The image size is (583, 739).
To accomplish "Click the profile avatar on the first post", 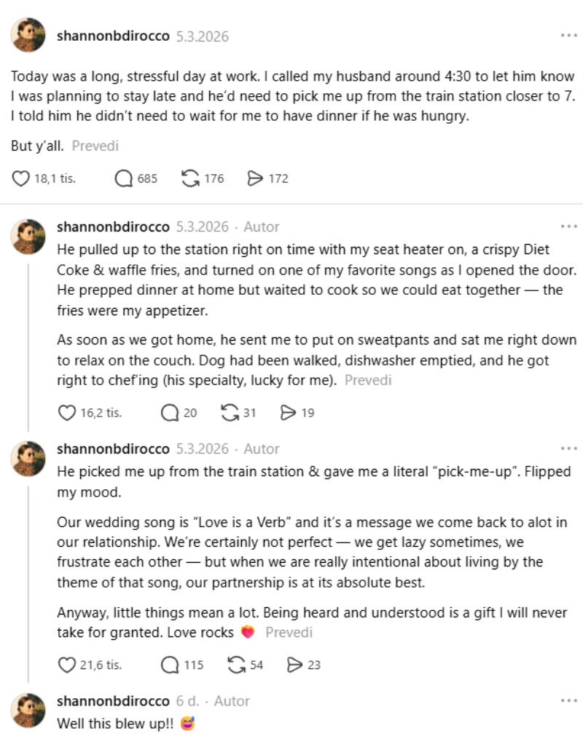I will click(x=29, y=35).
